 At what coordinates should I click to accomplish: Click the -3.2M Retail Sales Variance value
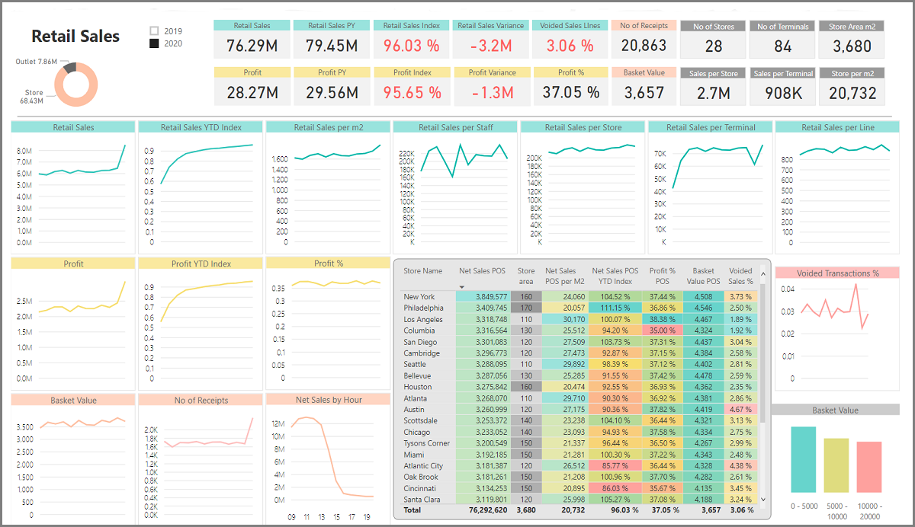pyautogui.click(x=490, y=46)
